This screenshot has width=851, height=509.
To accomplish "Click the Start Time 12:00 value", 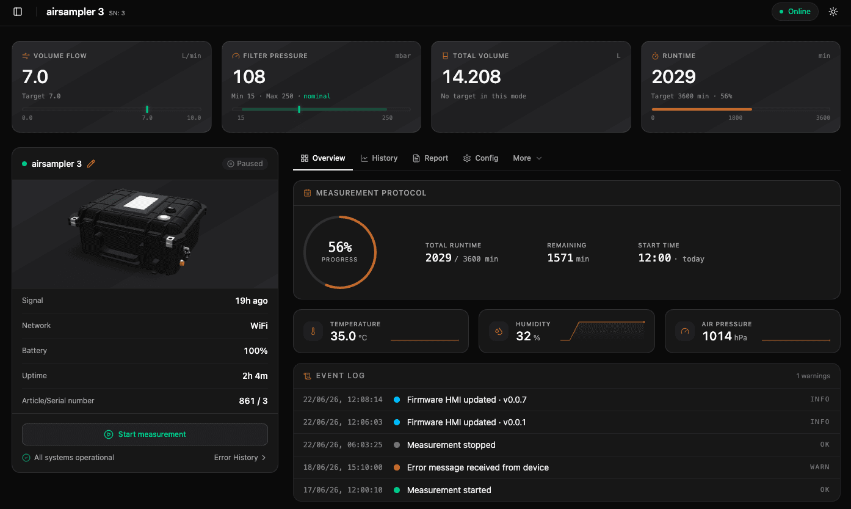I will point(654,258).
